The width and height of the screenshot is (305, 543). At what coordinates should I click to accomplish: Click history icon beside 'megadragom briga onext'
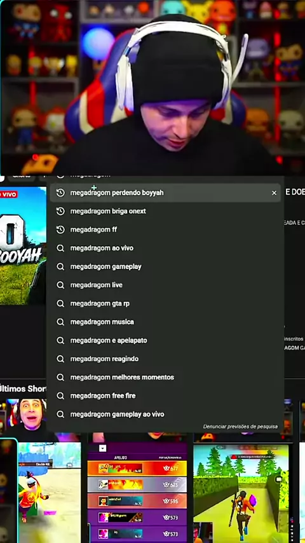point(60,211)
